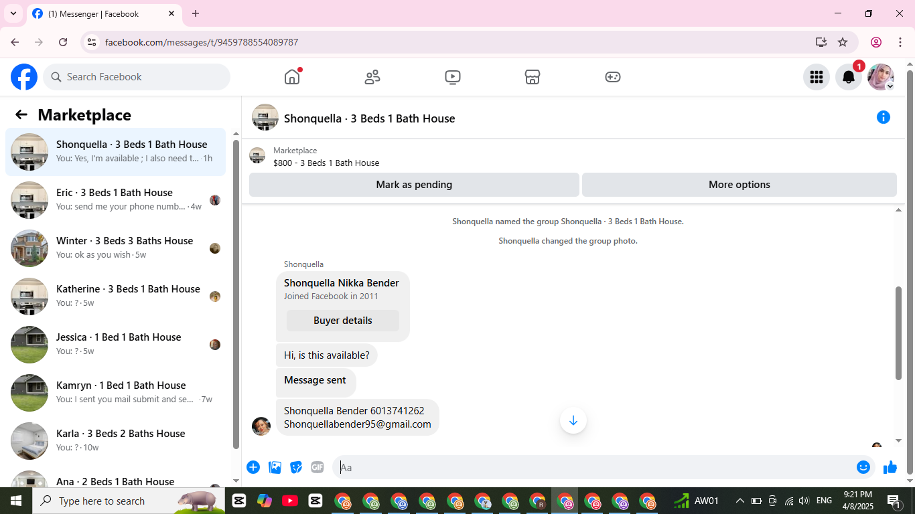Open the account profile picture menu
Viewport: 915px width, 514px height.
pyautogui.click(x=881, y=77)
